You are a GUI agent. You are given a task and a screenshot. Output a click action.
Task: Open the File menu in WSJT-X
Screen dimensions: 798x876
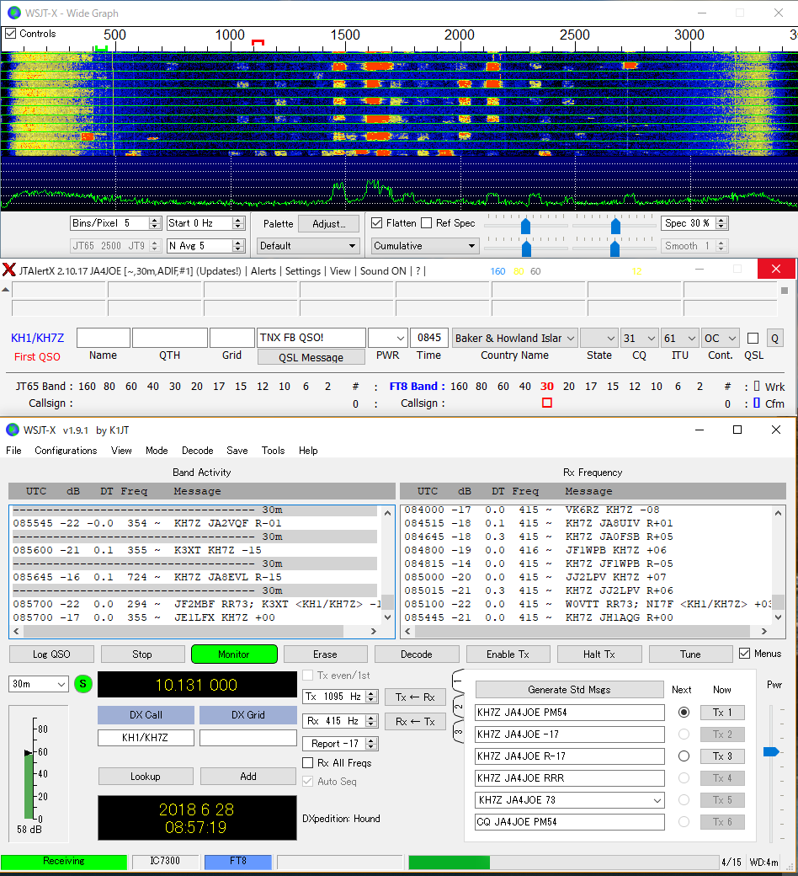coord(13,451)
